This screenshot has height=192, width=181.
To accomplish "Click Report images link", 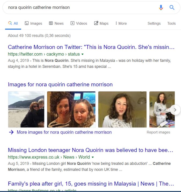I will tap(158, 132).
